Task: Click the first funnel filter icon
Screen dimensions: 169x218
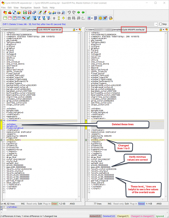Action: point(34,18)
